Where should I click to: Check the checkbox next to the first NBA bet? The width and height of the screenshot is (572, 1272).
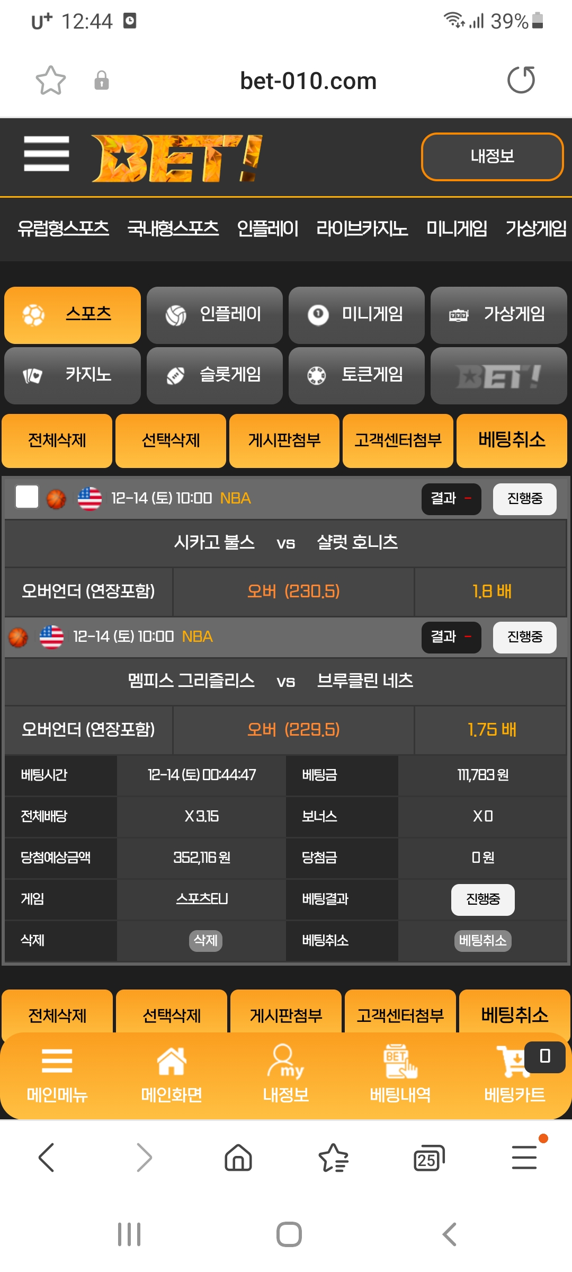point(27,497)
